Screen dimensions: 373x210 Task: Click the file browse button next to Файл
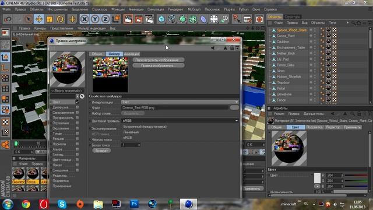click(234, 107)
